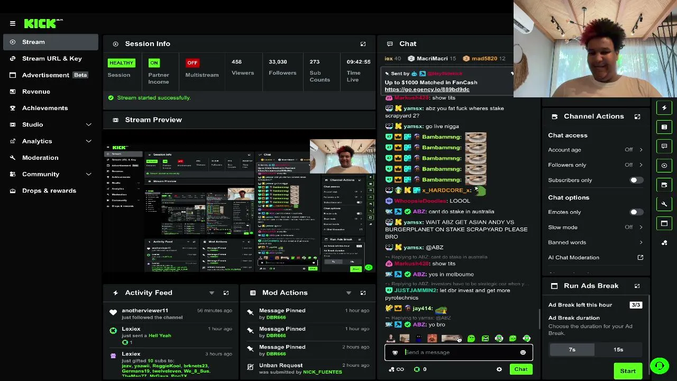
Task: Click the 458 Viewers stat
Action: tap(243, 67)
